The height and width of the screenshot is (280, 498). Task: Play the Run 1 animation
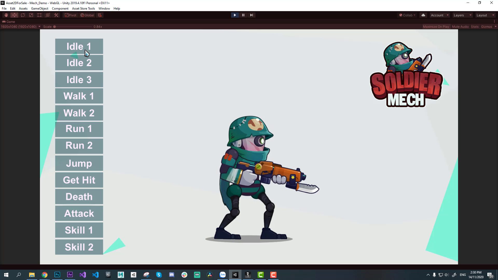point(79,129)
